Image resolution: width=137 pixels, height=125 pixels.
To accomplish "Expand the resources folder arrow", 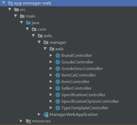I will 21,121.
